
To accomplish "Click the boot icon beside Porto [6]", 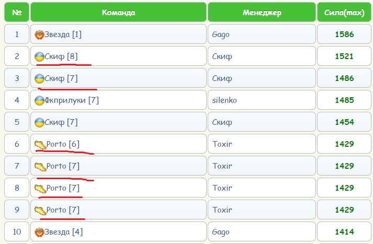I will [40, 144].
